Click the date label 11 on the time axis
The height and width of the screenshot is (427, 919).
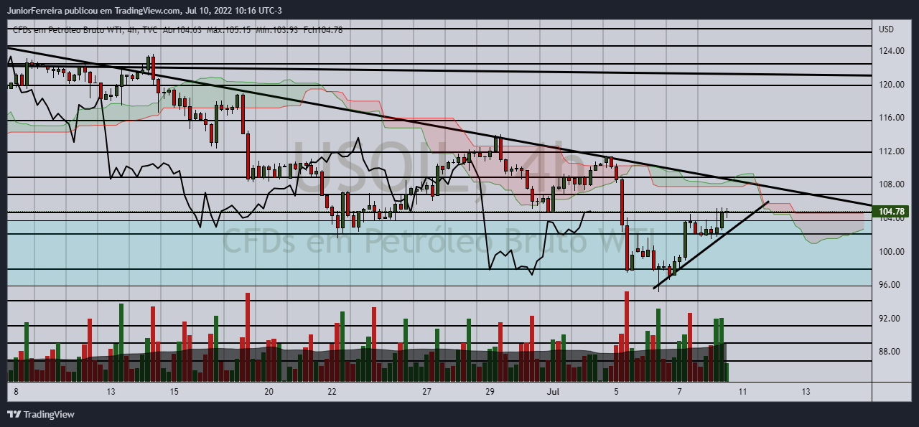pos(742,392)
